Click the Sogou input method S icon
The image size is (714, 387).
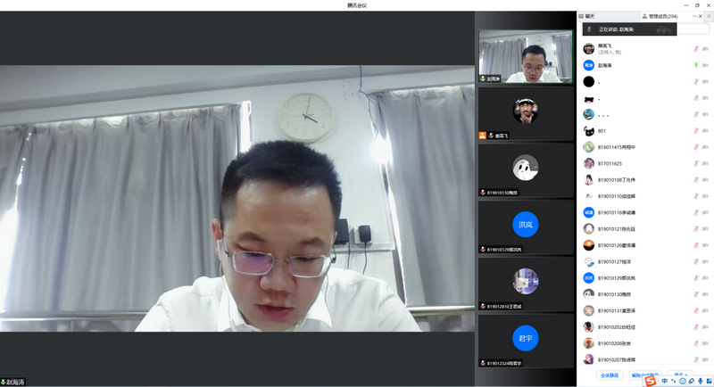coord(651,382)
